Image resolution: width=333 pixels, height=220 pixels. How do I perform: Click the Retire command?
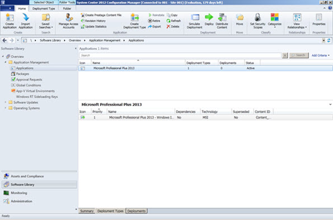[x=154, y=21]
